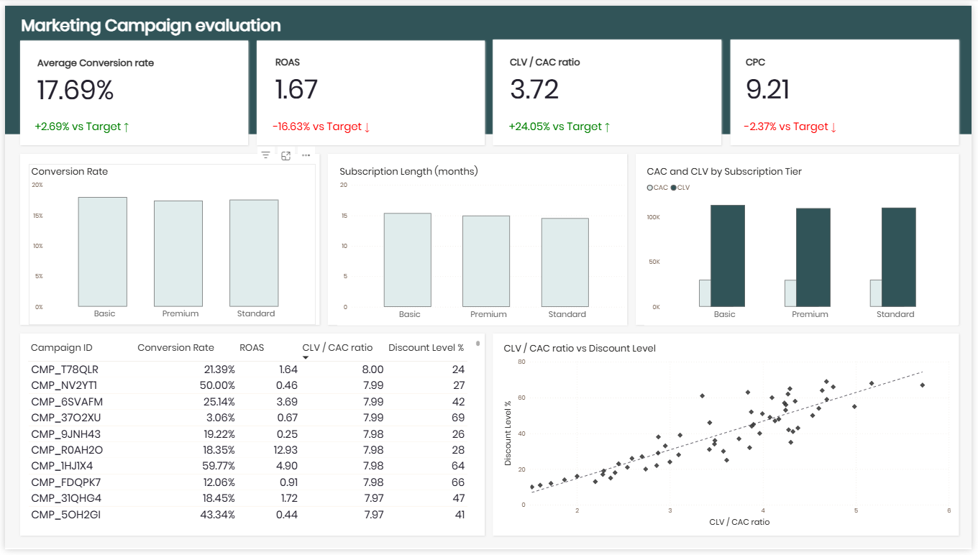
Task: Select the Basic bar in Subscription Length chart
Action: pyautogui.click(x=408, y=260)
